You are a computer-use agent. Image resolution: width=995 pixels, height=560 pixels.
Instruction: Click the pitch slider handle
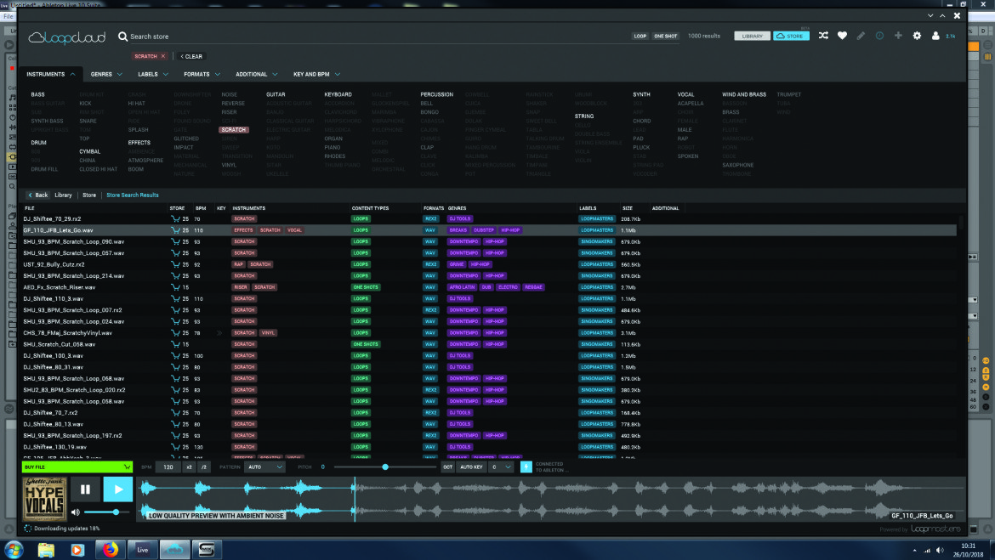pos(385,467)
